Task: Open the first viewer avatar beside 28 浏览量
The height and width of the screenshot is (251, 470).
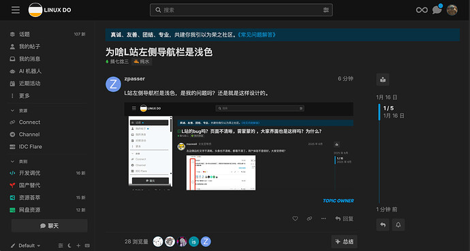Action: pyautogui.click(x=158, y=241)
